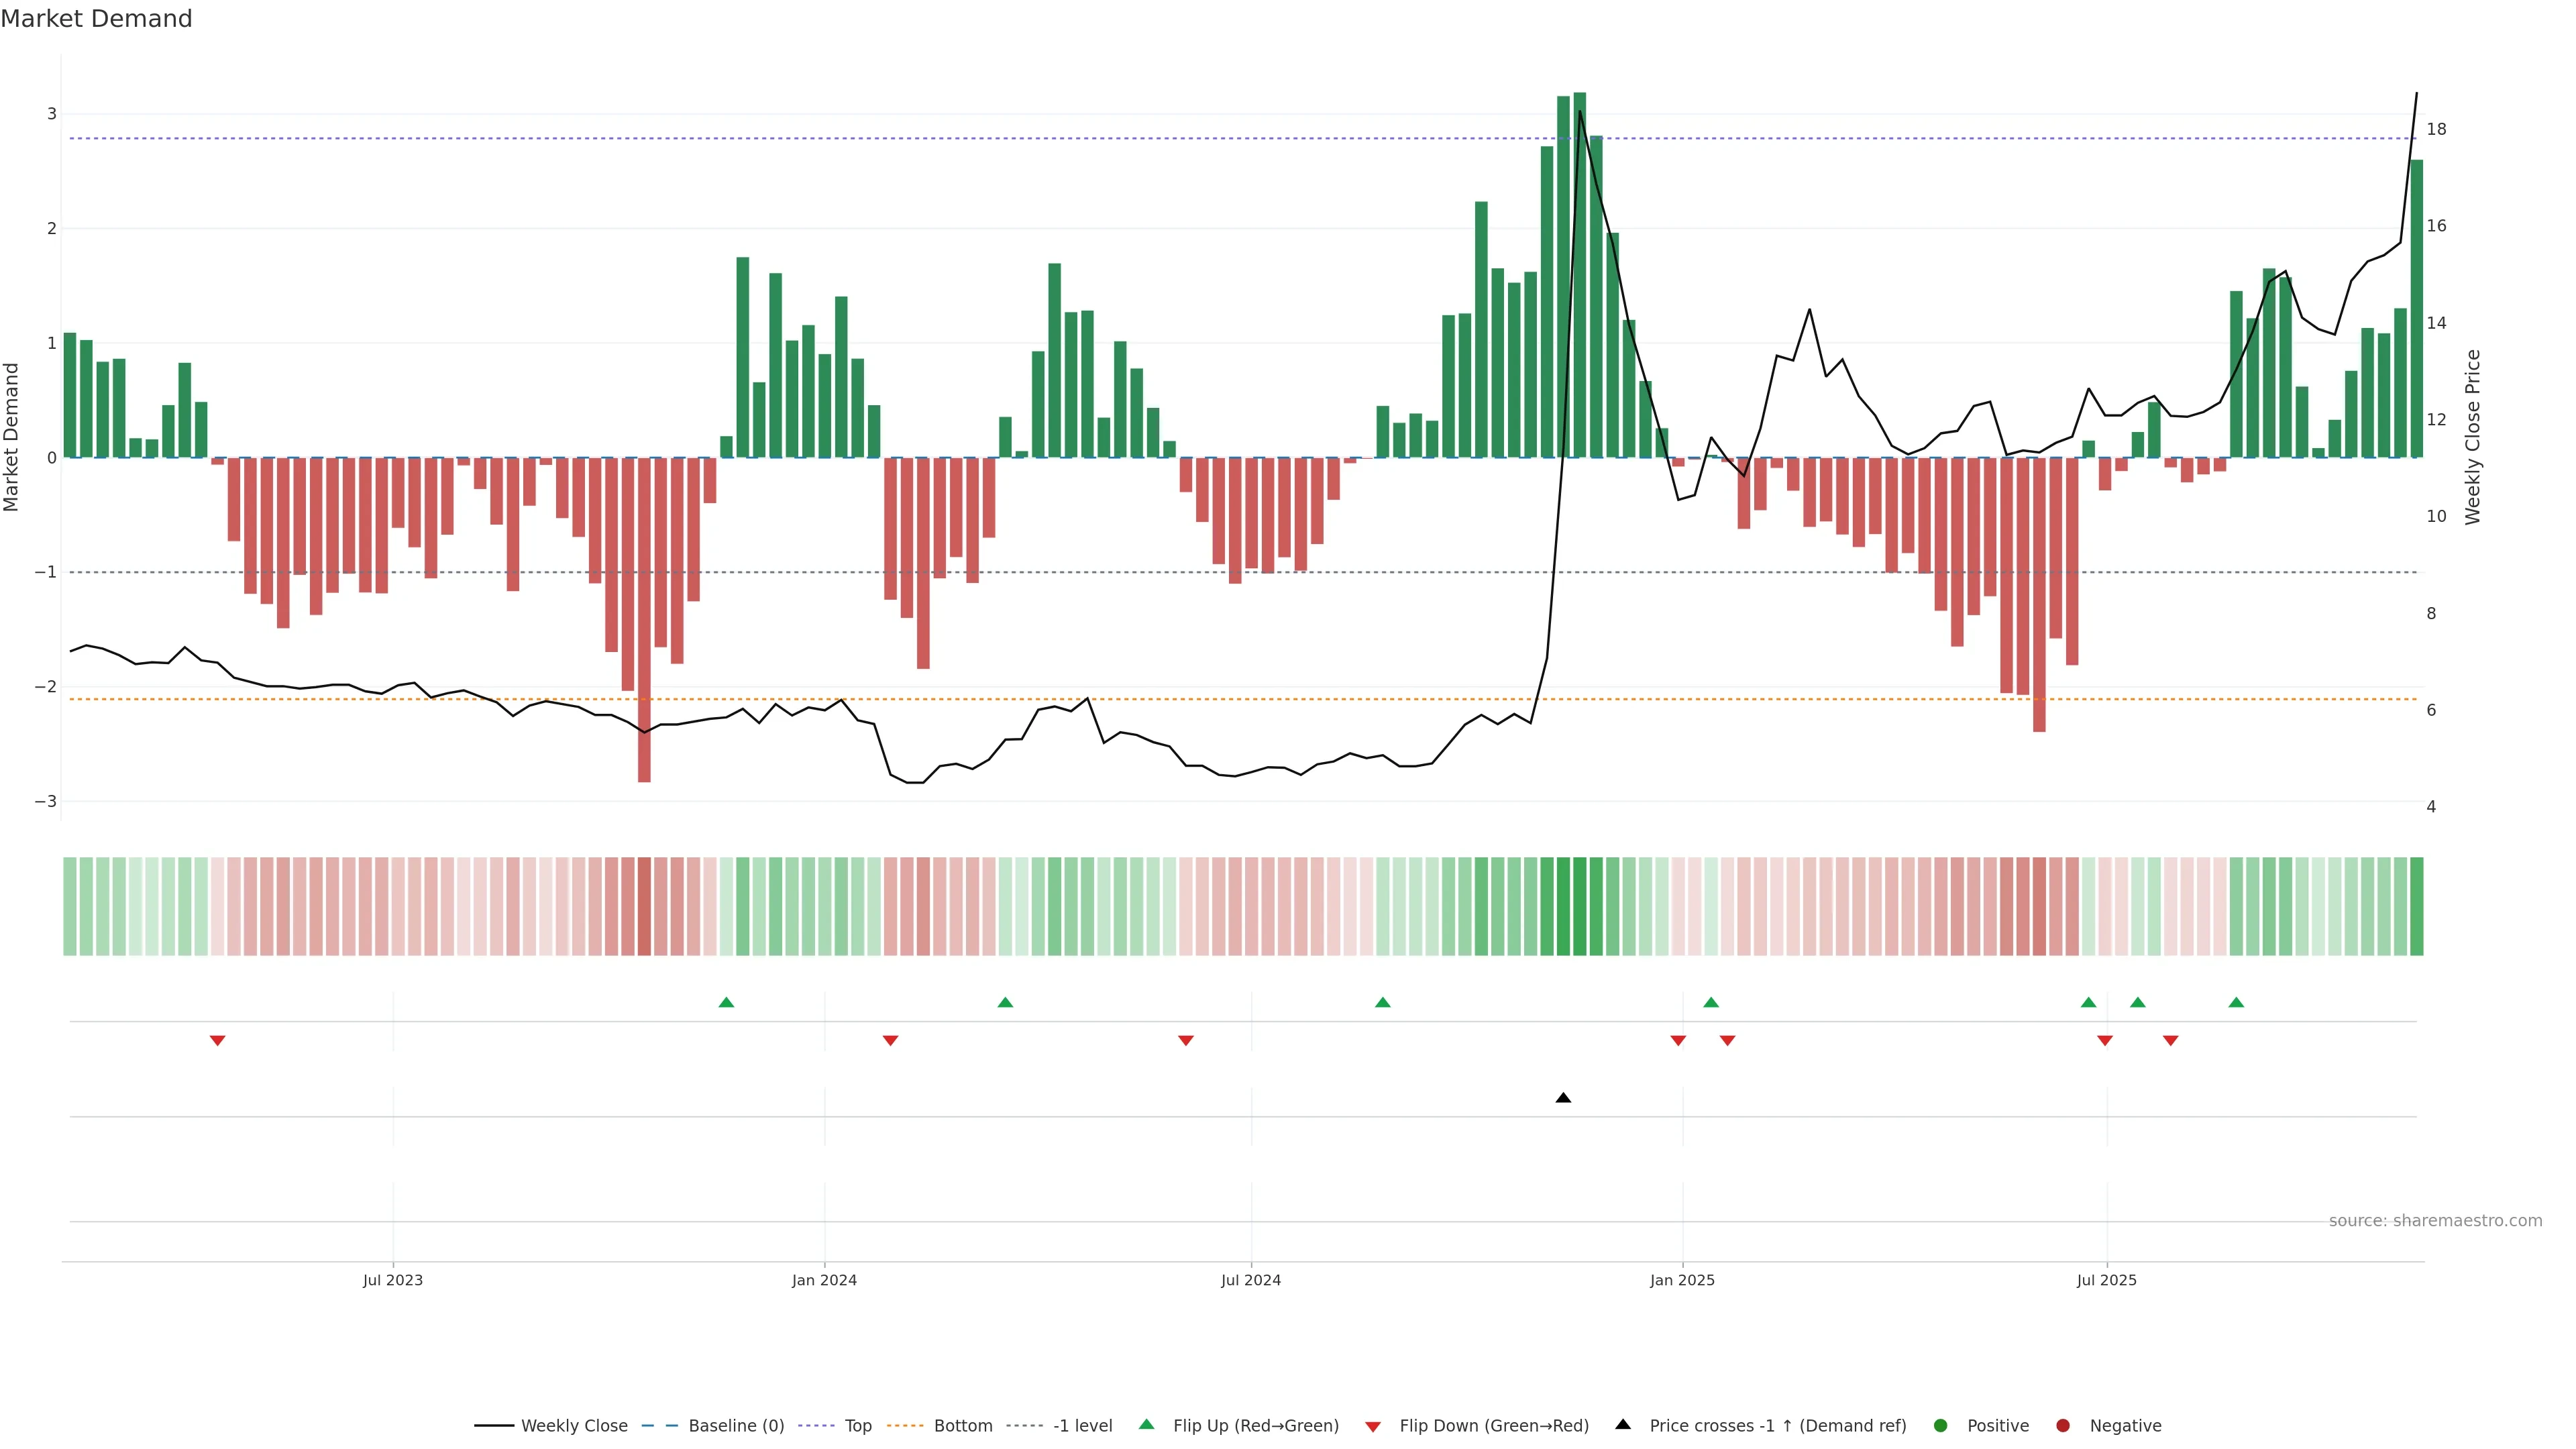
Task: Click the darkest green heat strip cell
Action: 1580,906
